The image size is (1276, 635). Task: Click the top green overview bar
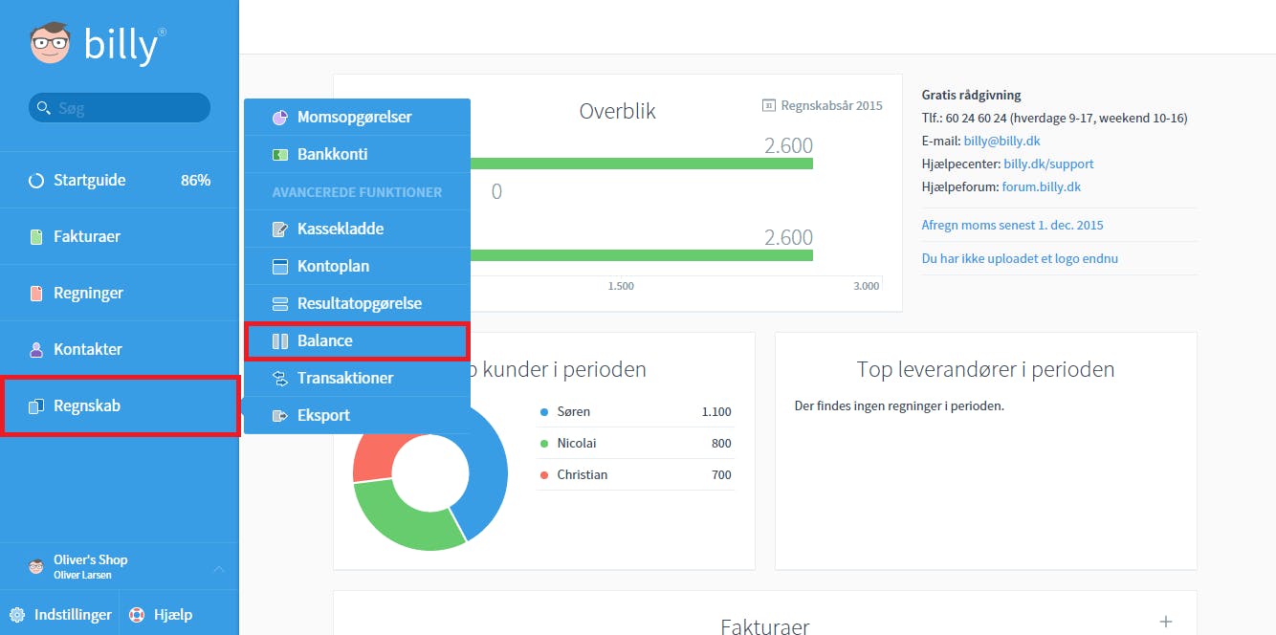point(641,164)
